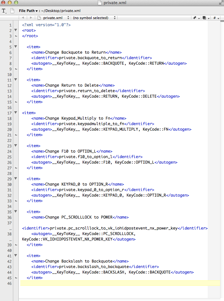Click the ~/Desktop/private.xml path text
The height and width of the screenshot is (301, 224).
click(61, 11)
